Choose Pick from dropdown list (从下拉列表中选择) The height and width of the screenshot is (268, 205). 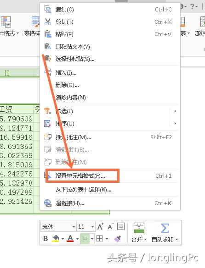coord(110,189)
